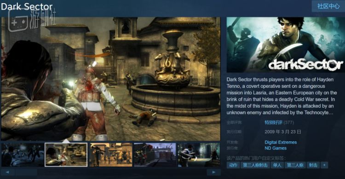The height and width of the screenshot is (179, 345).
Task: Open the 特别好评 reviews summary link
Action: click(273, 122)
